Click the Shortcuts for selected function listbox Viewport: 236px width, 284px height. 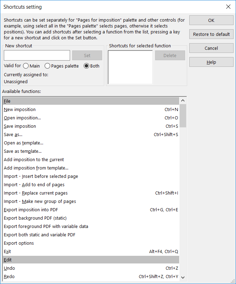(130, 67)
